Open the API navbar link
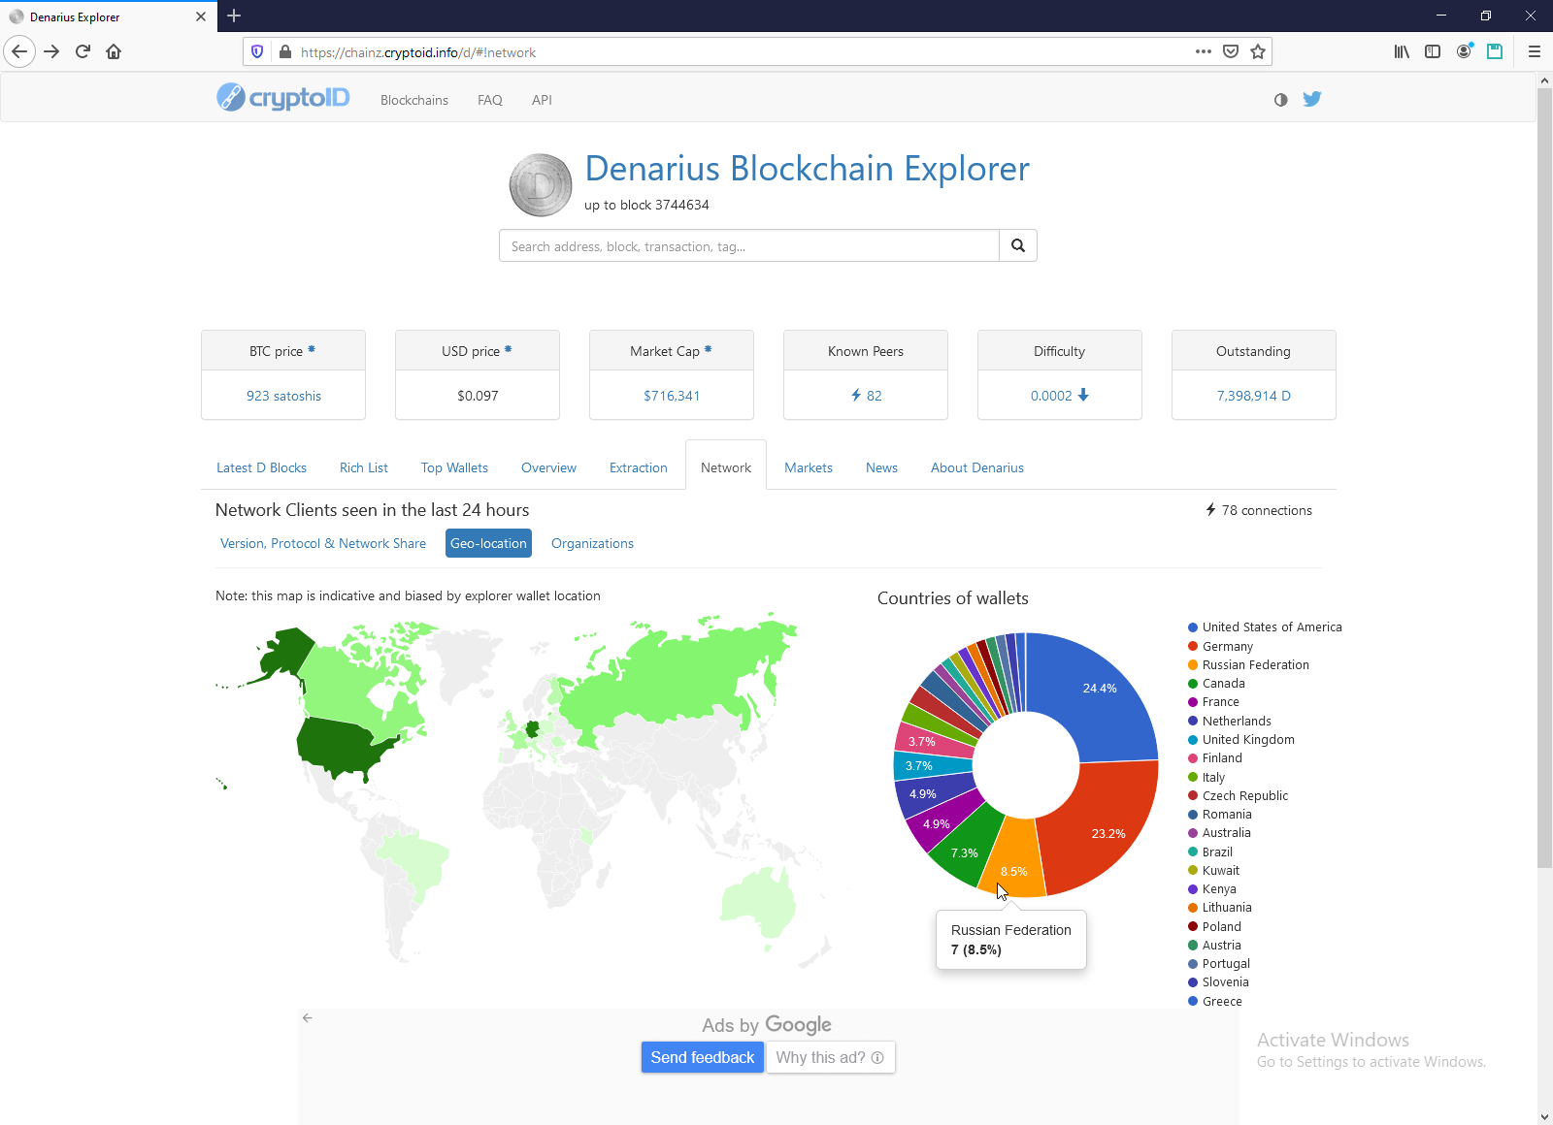 coord(542,100)
